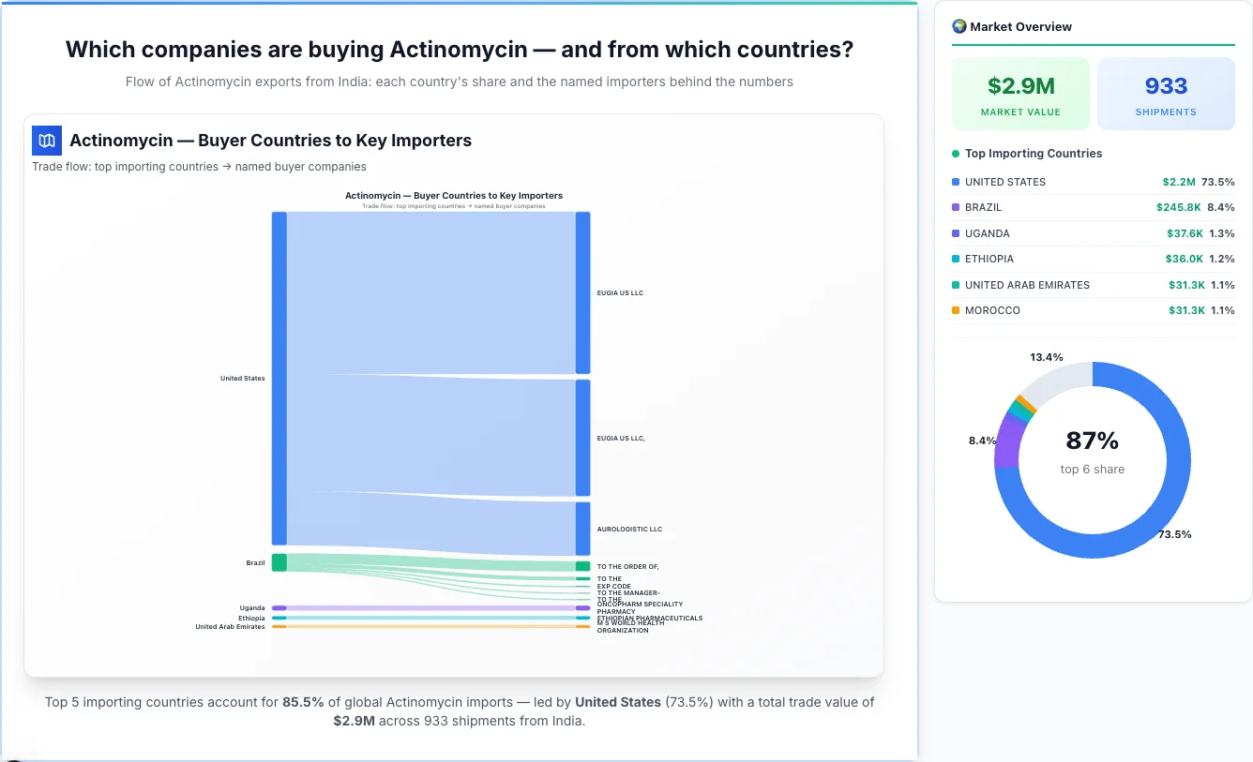This screenshot has width=1253, height=762.
Task: Click the book icon beside the chart title
Action: coord(45,140)
